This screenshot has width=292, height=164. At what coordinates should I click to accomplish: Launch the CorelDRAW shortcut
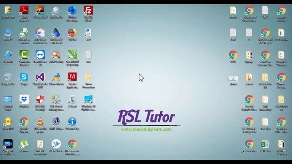[72, 55]
